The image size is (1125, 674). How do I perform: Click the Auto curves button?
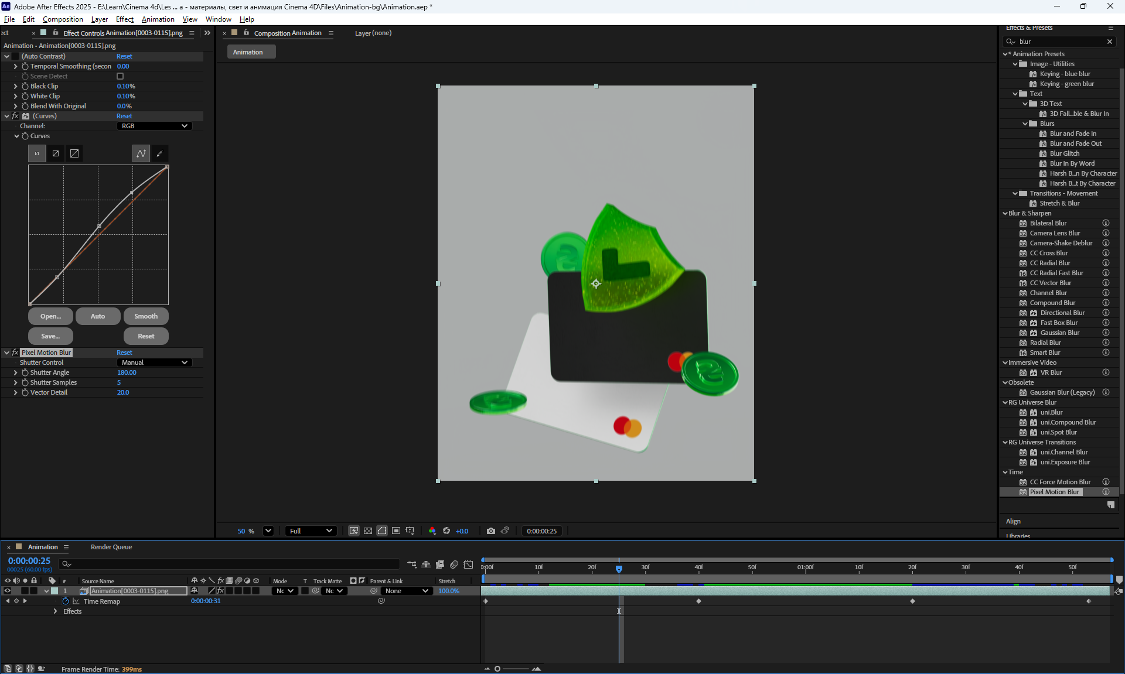98,316
